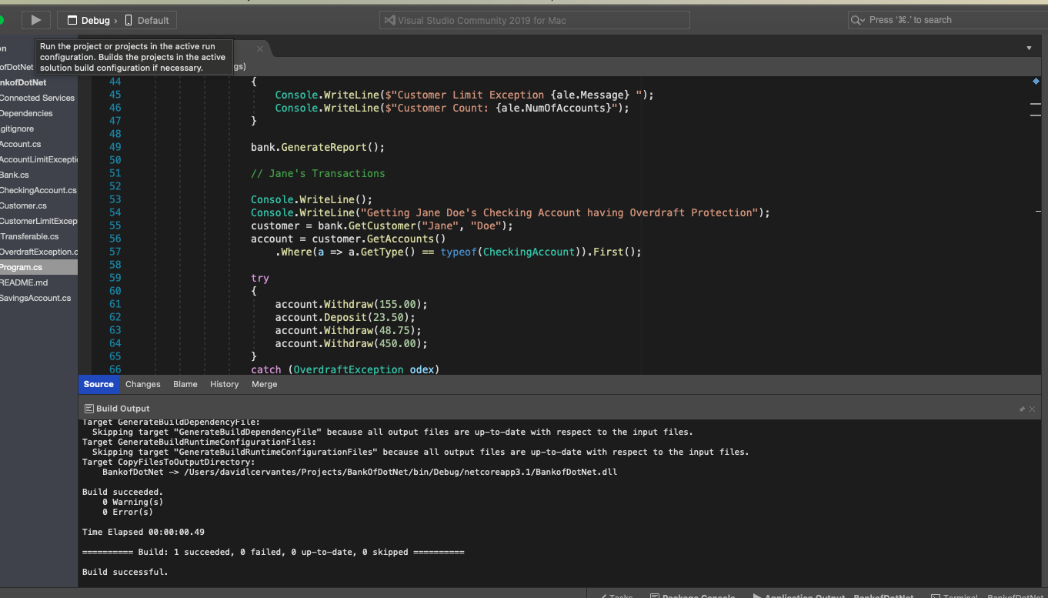Pin the Build Output panel
Screen dimensions: 1048x598
pyautogui.click(x=1022, y=409)
